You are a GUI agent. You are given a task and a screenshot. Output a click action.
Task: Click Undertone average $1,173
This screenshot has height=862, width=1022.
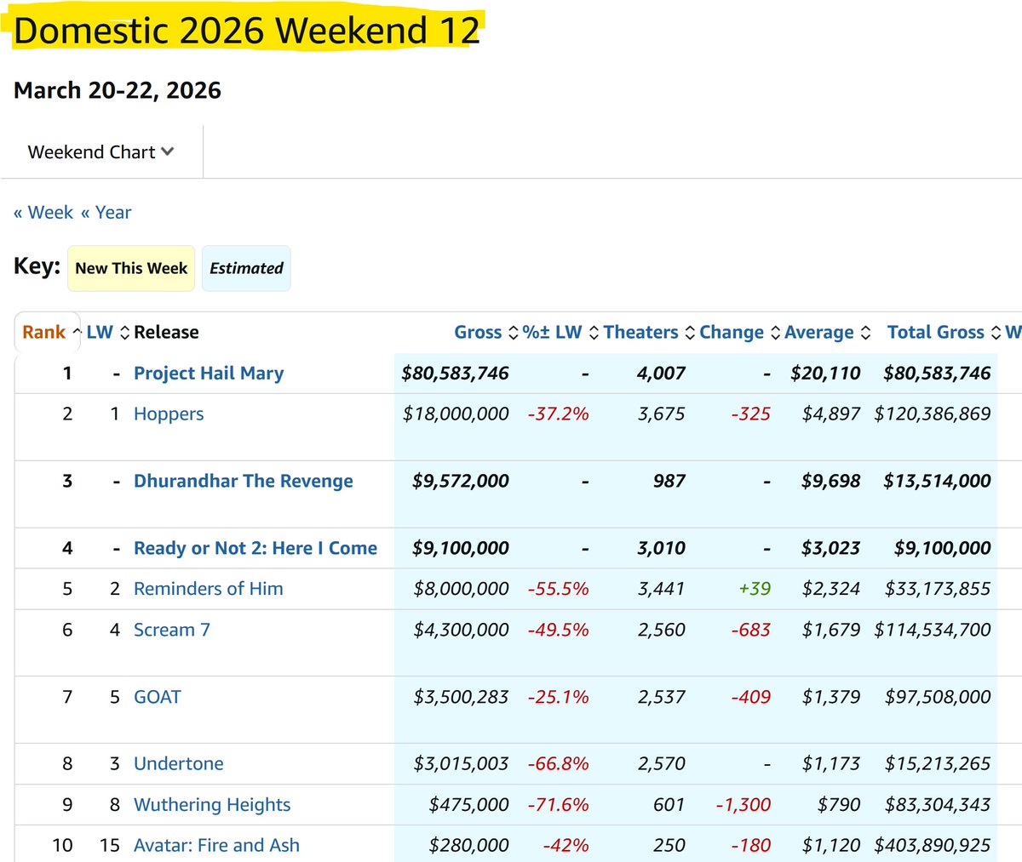coord(831,764)
